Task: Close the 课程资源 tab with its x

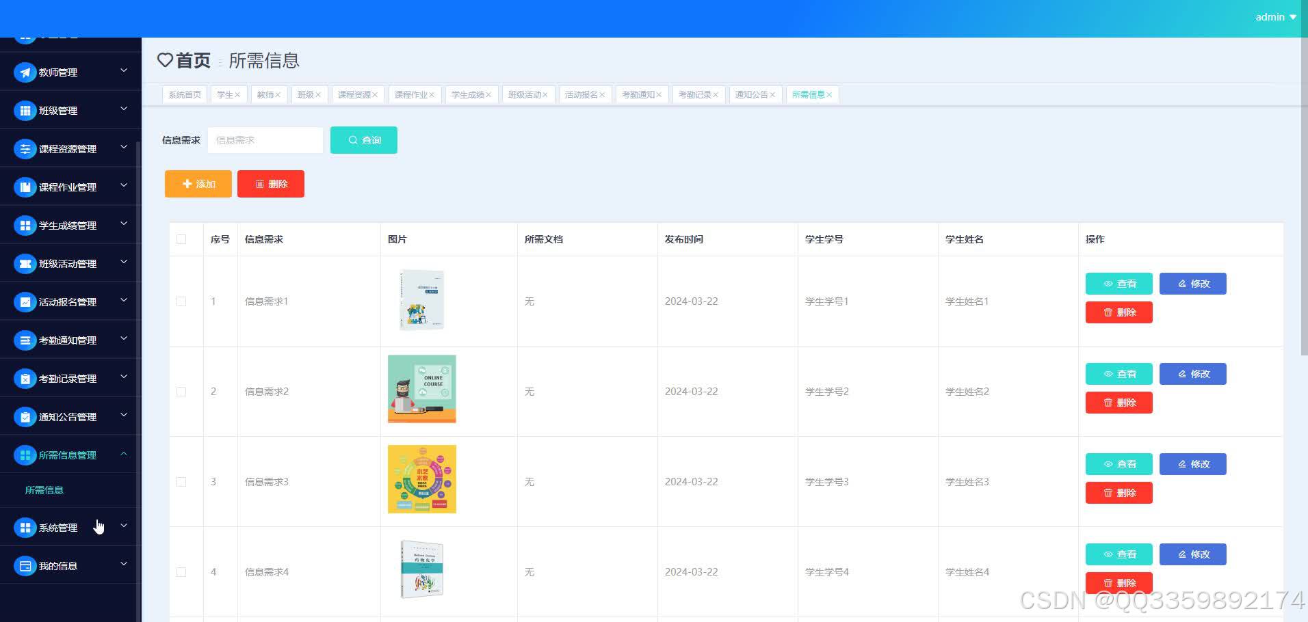Action: [375, 95]
